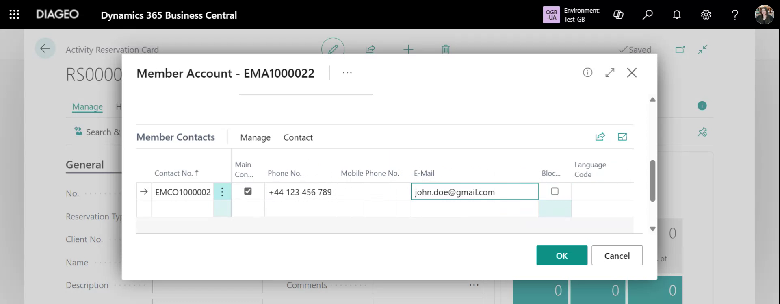The image size is (780, 304).
Task: Sort by the Contact No. column header
Action: pyautogui.click(x=177, y=173)
